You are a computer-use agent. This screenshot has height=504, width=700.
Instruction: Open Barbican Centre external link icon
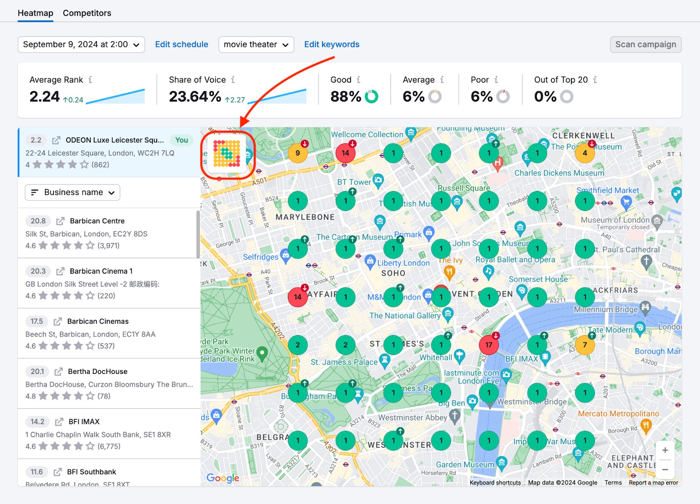(60, 221)
